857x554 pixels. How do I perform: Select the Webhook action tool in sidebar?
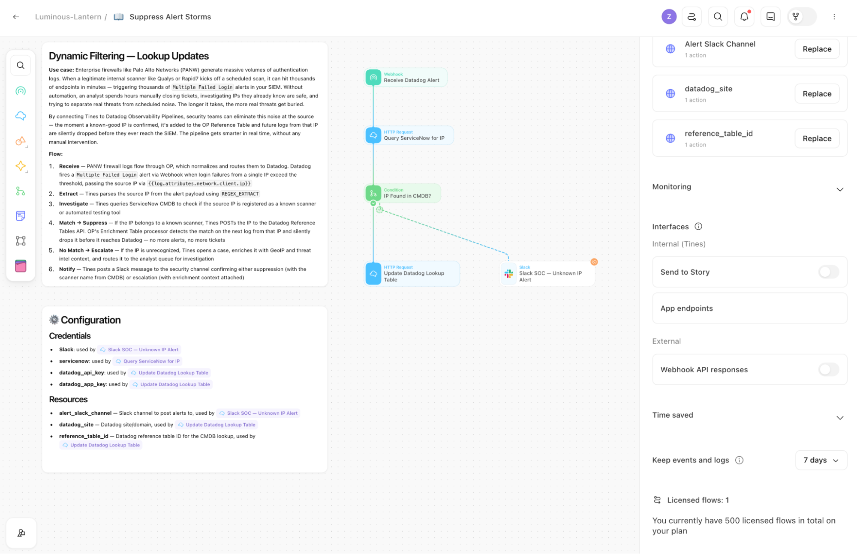[21, 91]
